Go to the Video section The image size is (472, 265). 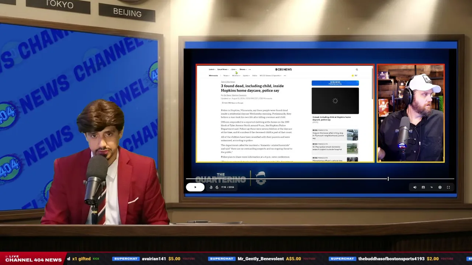254,75
